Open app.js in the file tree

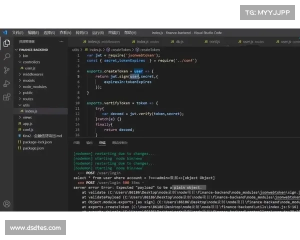coord(27,123)
